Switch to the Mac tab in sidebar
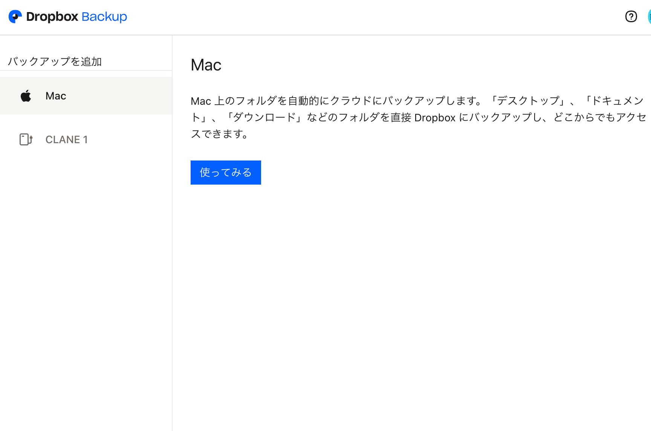This screenshot has width=651, height=431. click(56, 95)
